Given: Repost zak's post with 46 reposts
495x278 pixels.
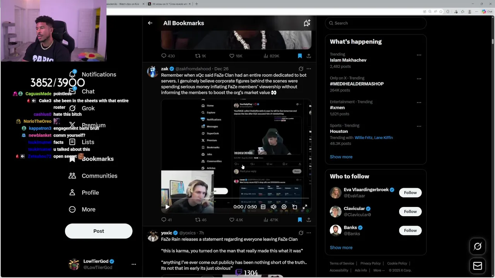Looking at the screenshot, I should click(201, 220).
